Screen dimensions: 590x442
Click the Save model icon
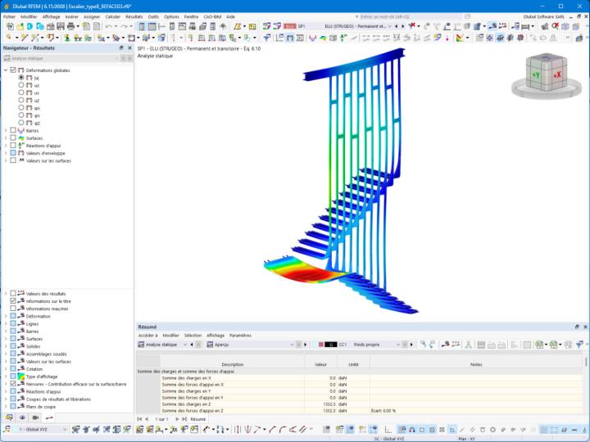[x=60, y=26]
